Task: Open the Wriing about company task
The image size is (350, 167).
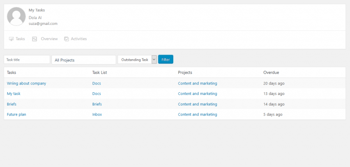Action: 27,83
